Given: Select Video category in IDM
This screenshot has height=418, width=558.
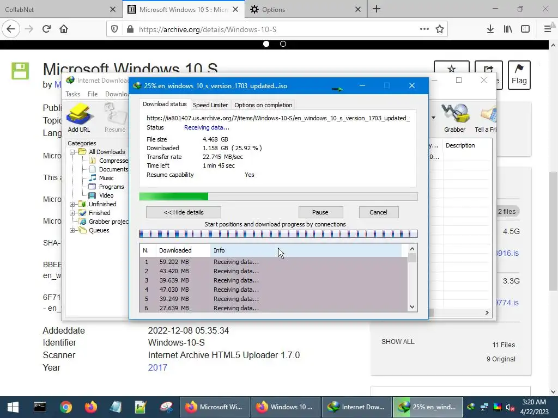Looking at the screenshot, I should (x=106, y=195).
